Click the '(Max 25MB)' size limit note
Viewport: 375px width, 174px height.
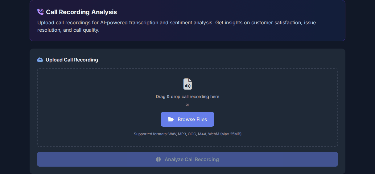(x=231, y=134)
